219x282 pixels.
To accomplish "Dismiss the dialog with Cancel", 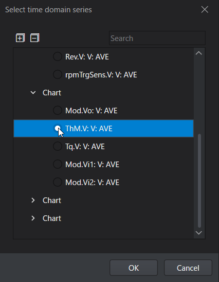I will point(188,268).
